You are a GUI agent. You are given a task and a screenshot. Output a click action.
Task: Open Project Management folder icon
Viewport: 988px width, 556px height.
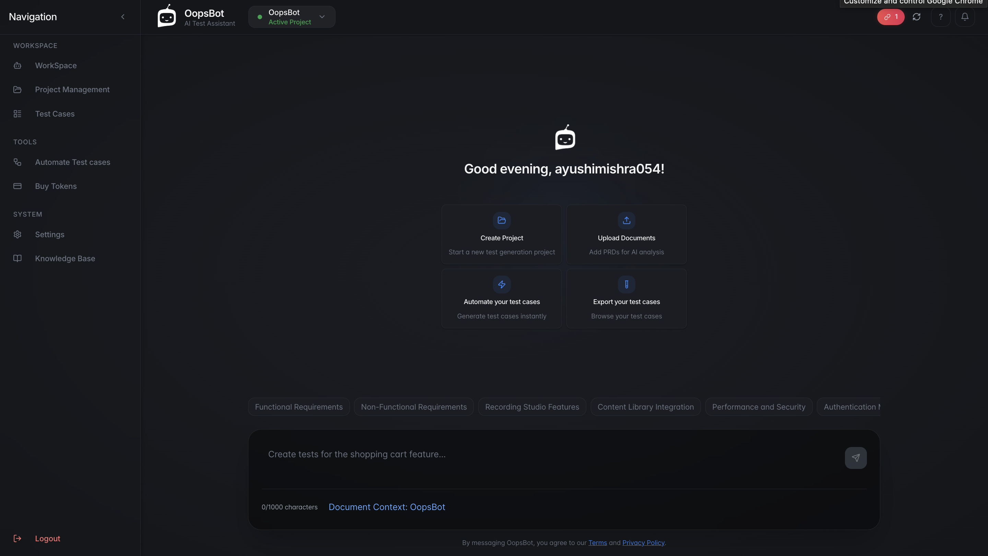[x=17, y=89]
